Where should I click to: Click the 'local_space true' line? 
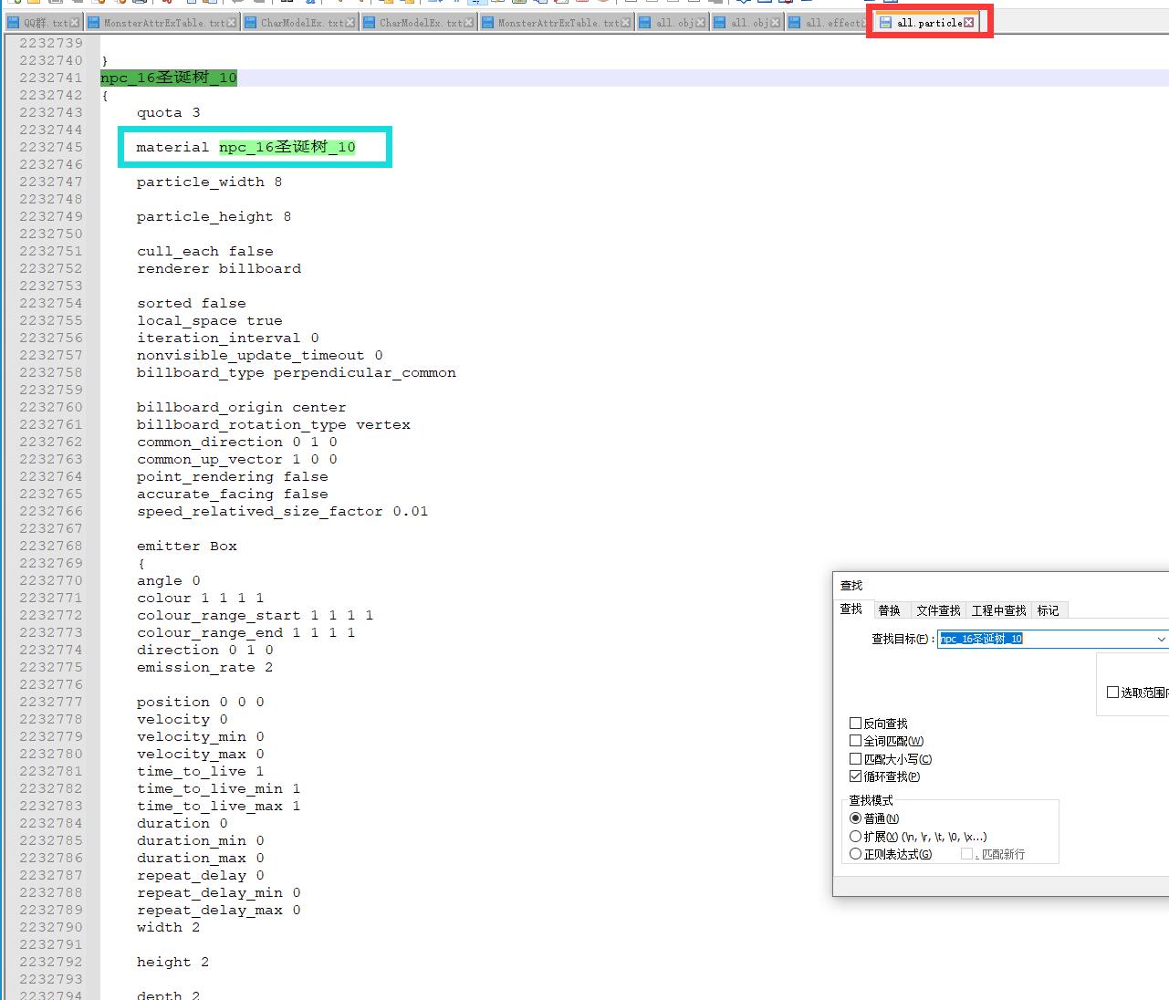[x=210, y=320]
